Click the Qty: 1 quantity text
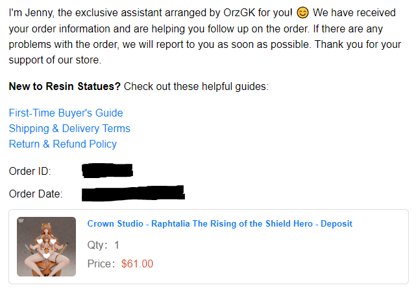 pyautogui.click(x=103, y=245)
